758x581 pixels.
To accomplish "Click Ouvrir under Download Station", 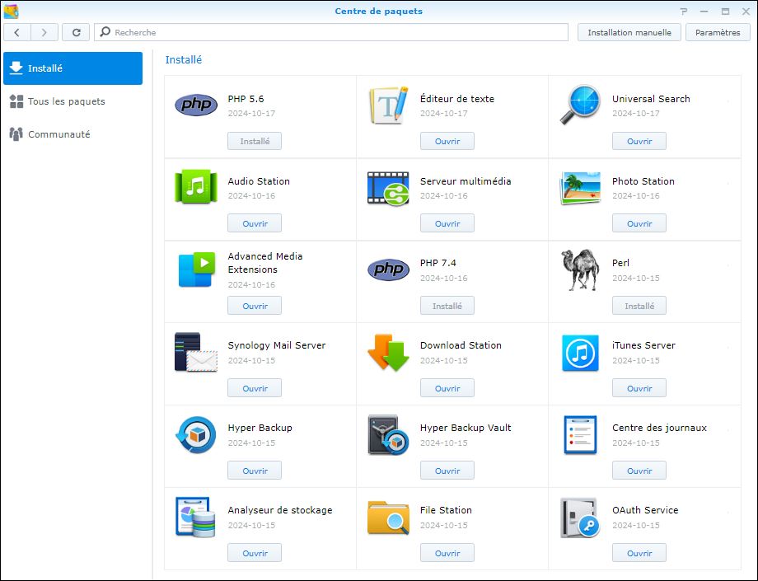I will (x=447, y=388).
